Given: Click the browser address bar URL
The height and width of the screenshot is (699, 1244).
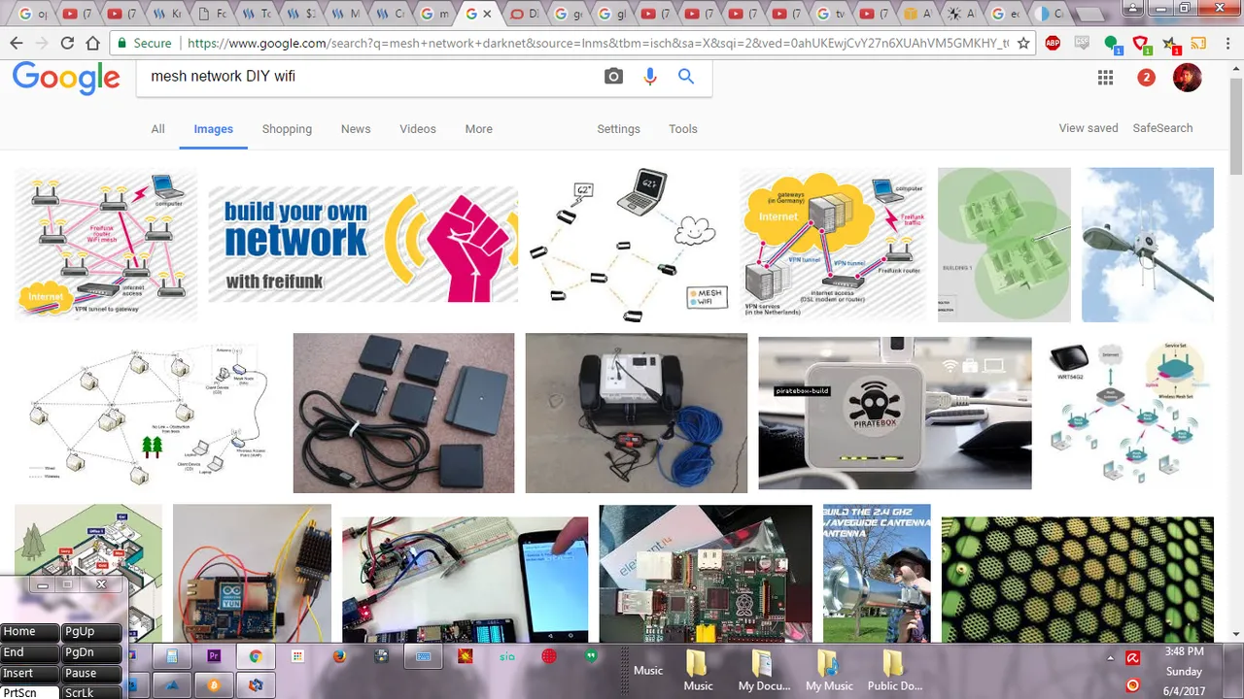Looking at the screenshot, I should click(597, 43).
